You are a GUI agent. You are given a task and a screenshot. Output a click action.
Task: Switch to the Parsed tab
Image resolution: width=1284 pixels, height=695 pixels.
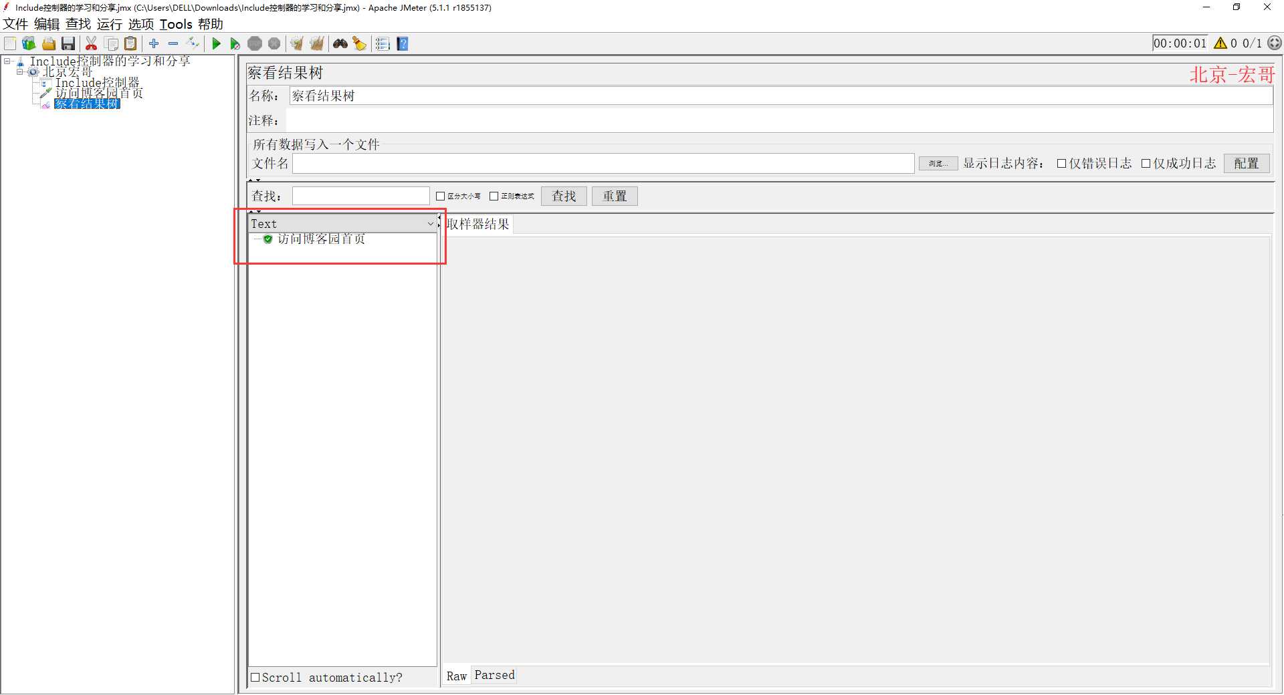pos(494,676)
